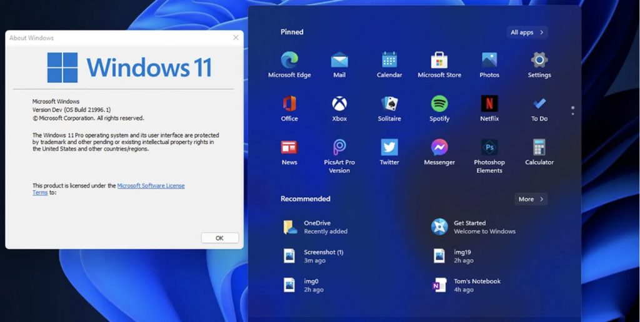The height and width of the screenshot is (322, 640).
Task: Open Microsoft Store
Action: 439,64
